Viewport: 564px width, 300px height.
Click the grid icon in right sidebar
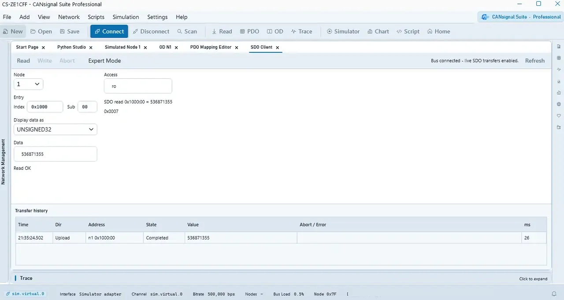pos(559,58)
